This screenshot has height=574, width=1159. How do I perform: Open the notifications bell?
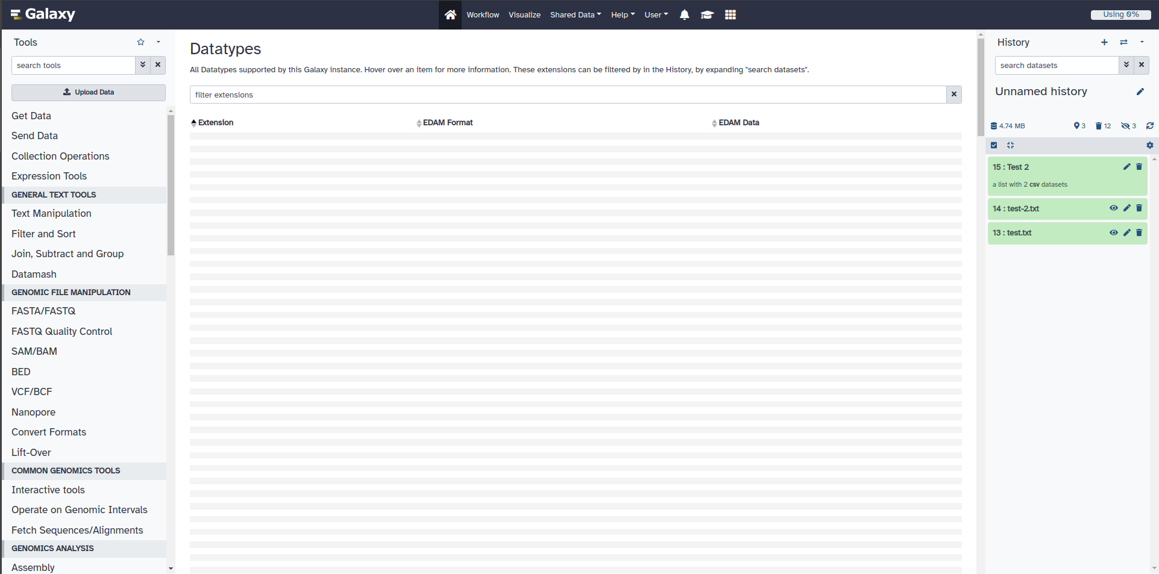click(685, 14)
